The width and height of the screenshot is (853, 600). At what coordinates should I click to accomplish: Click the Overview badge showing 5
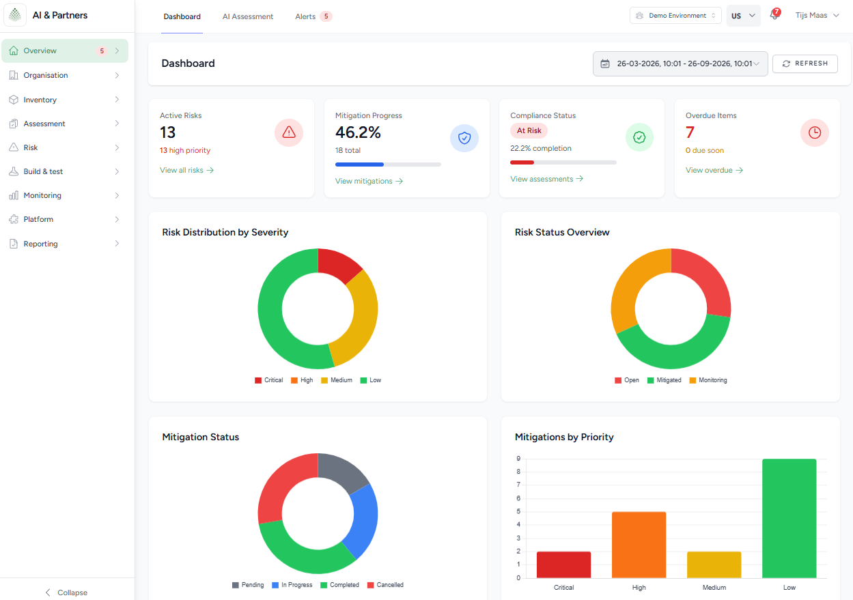point(102,51)
